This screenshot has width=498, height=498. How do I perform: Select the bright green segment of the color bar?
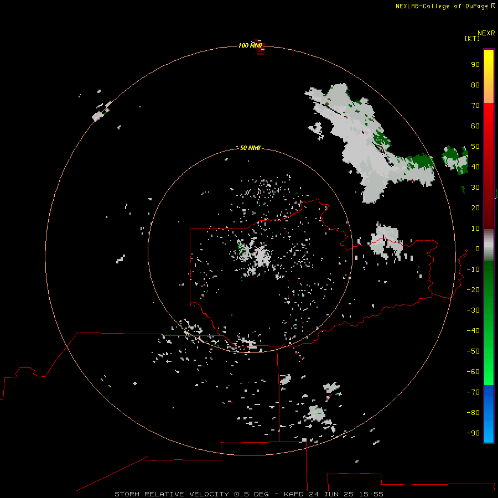pos(489,365)
